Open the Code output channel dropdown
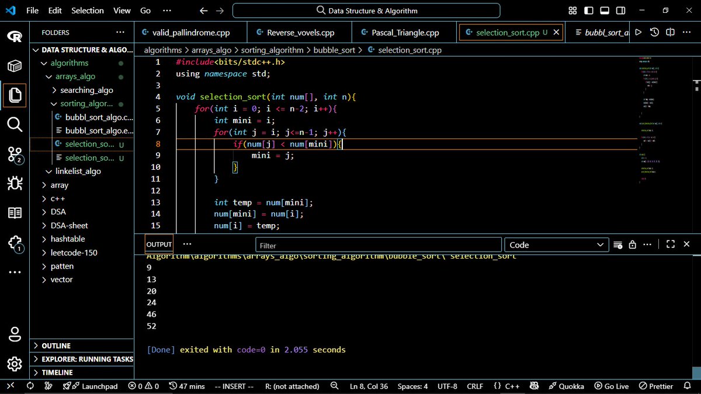This screenshot has height=394, width=701. pyautogui.click(x=557, y=245)
